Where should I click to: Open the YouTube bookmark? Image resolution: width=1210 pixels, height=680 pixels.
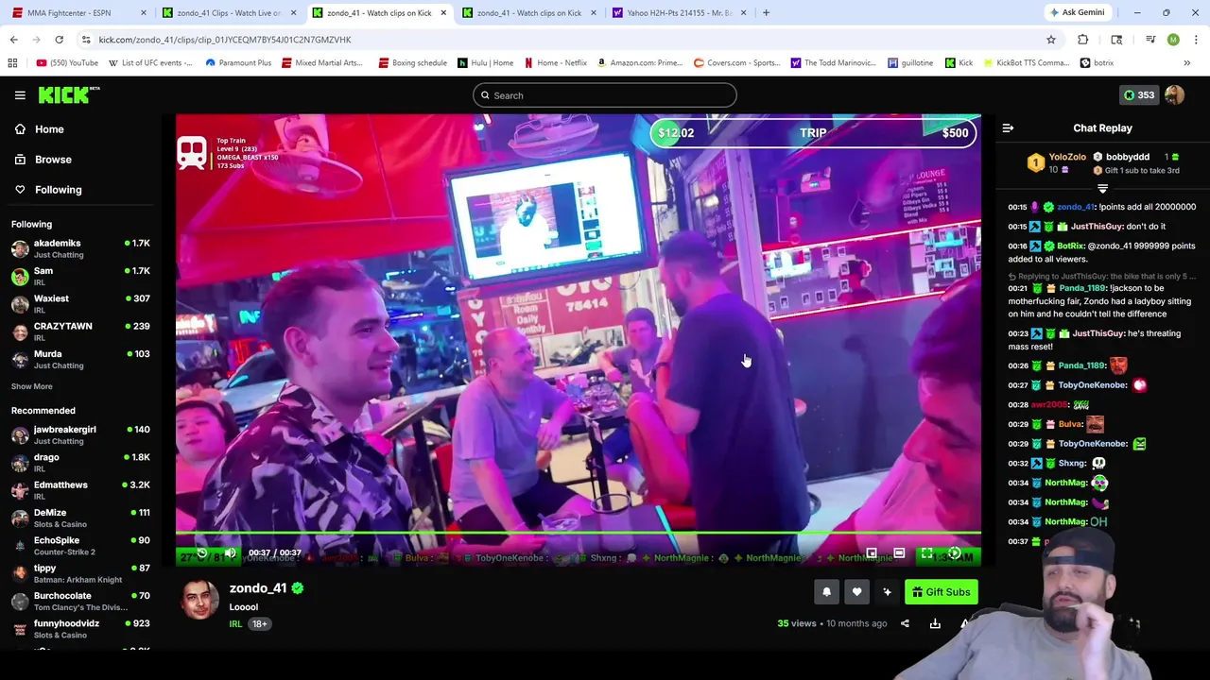tap(67, 63)
